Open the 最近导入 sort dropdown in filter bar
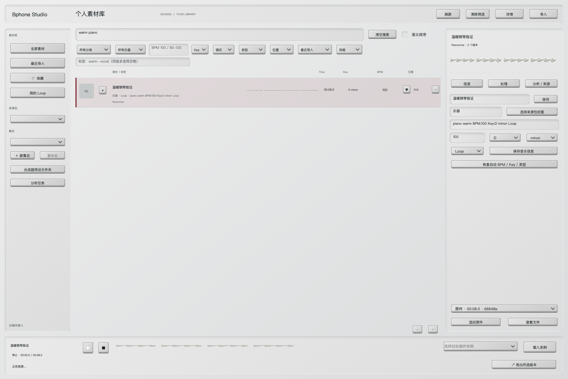Screen dimensions: 568x379 click(315, 50)
